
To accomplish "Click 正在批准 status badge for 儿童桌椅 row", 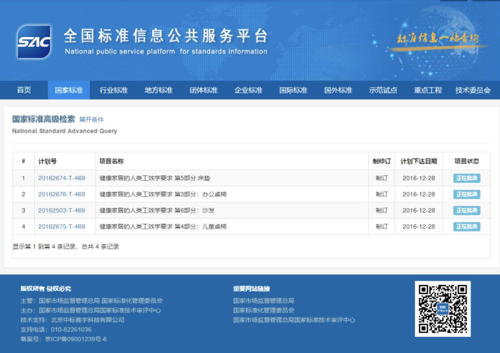I will tap(467, 227).
